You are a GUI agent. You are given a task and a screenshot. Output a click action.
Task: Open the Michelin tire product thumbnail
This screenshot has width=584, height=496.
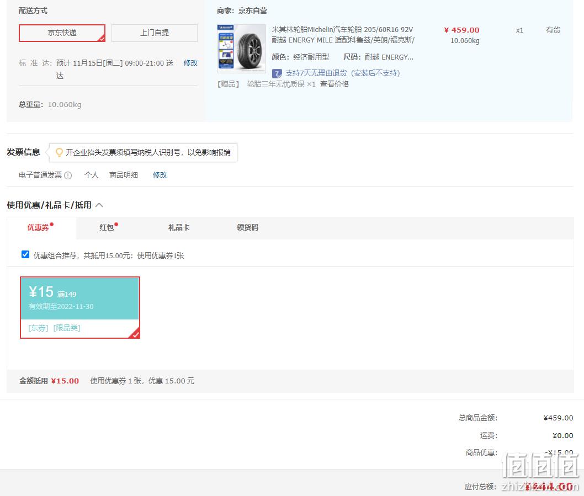pos(241,49)
